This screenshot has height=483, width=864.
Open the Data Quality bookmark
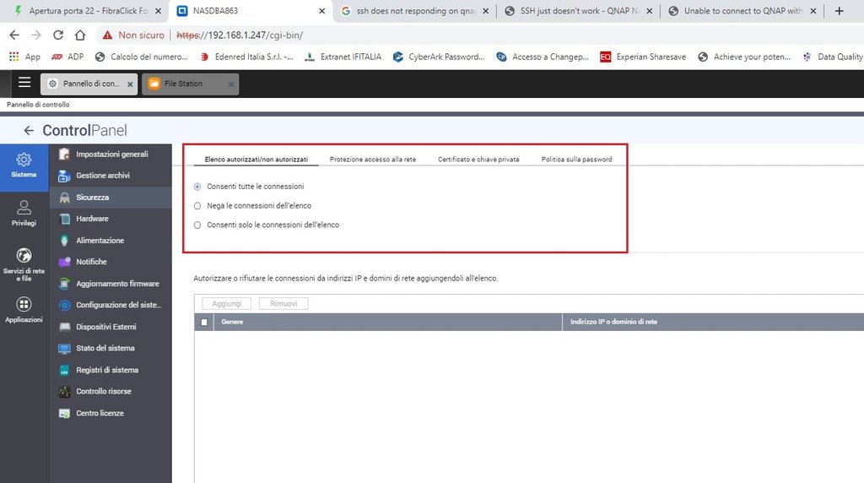tap(833, 57)
